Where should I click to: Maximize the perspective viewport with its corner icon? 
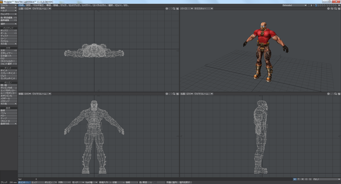[x=339, y=8]
